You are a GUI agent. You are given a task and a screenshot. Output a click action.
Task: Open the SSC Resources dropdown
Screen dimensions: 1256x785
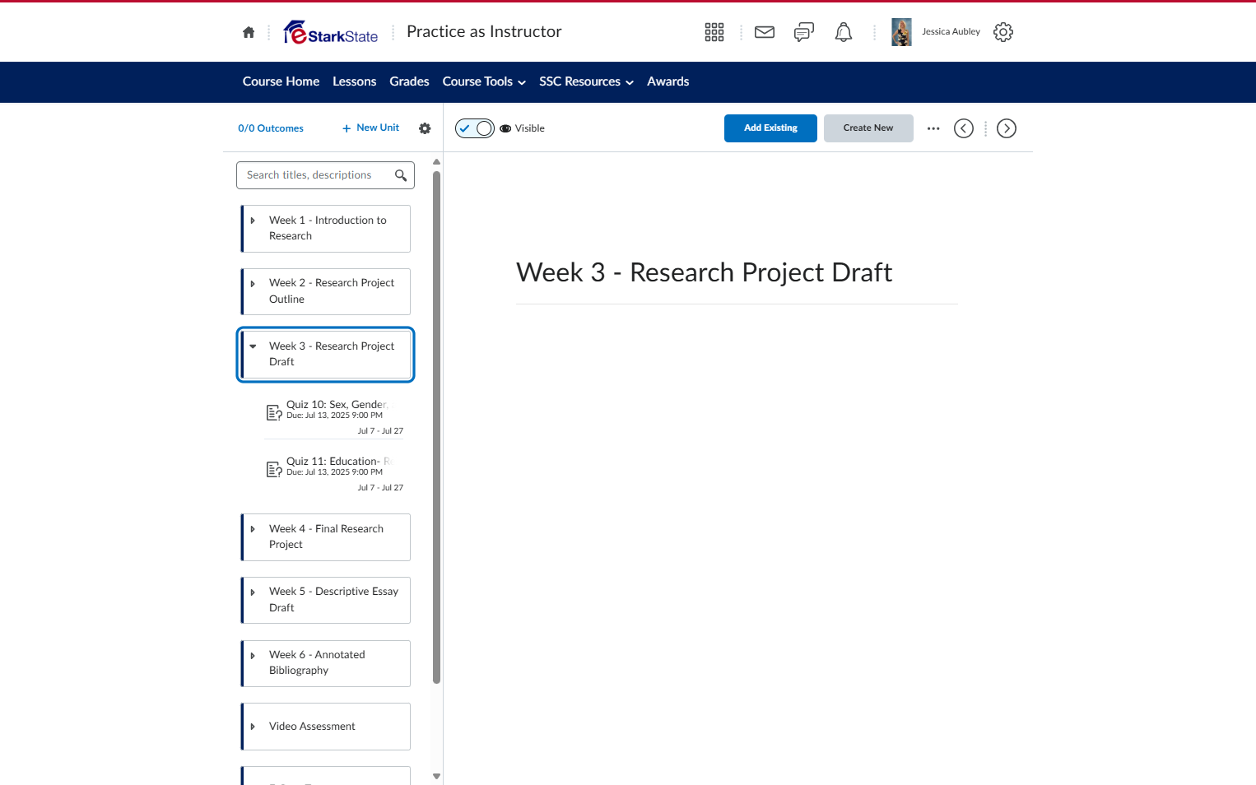[586, 81]
